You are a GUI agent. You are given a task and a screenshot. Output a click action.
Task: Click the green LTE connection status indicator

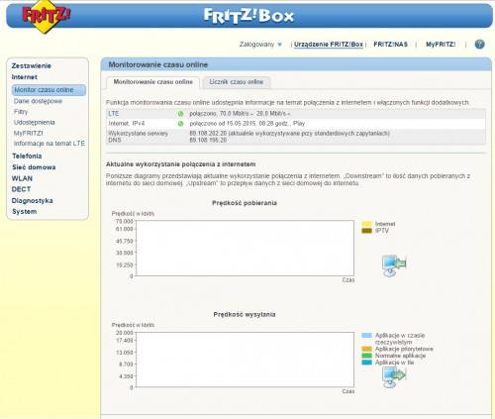coord(180,114)
